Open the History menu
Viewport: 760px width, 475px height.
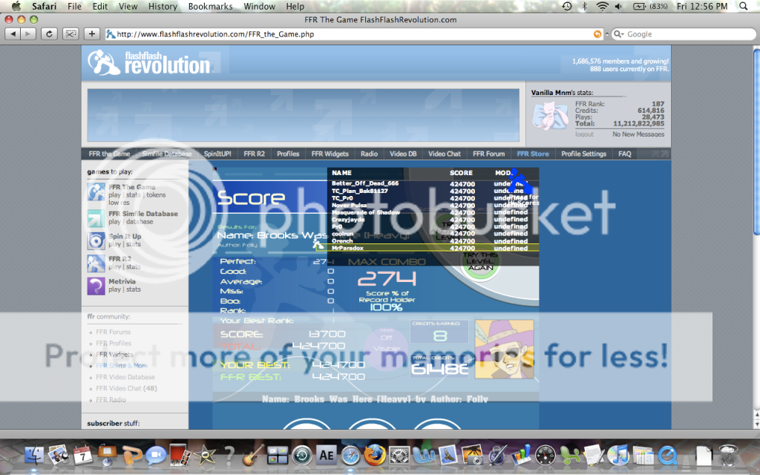coord(162,7)
